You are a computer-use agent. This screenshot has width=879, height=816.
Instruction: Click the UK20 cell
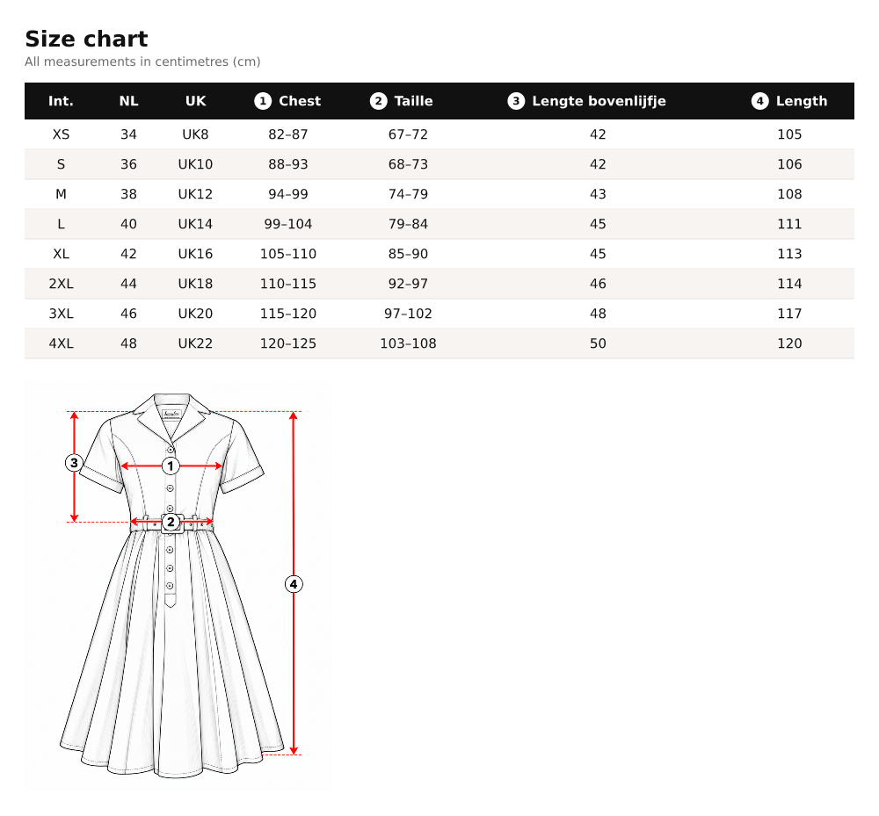point(195,314)
